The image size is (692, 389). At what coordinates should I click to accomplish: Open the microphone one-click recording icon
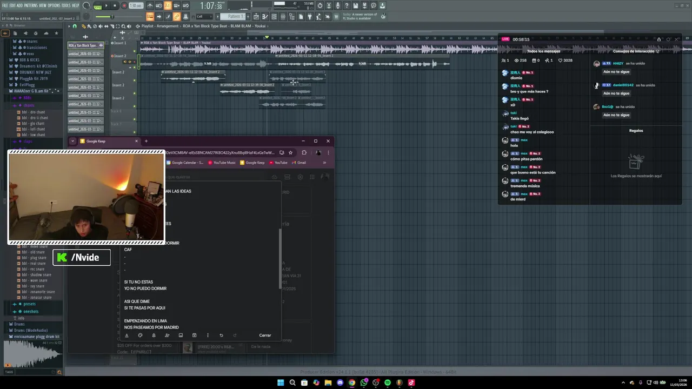coord(337,5)
